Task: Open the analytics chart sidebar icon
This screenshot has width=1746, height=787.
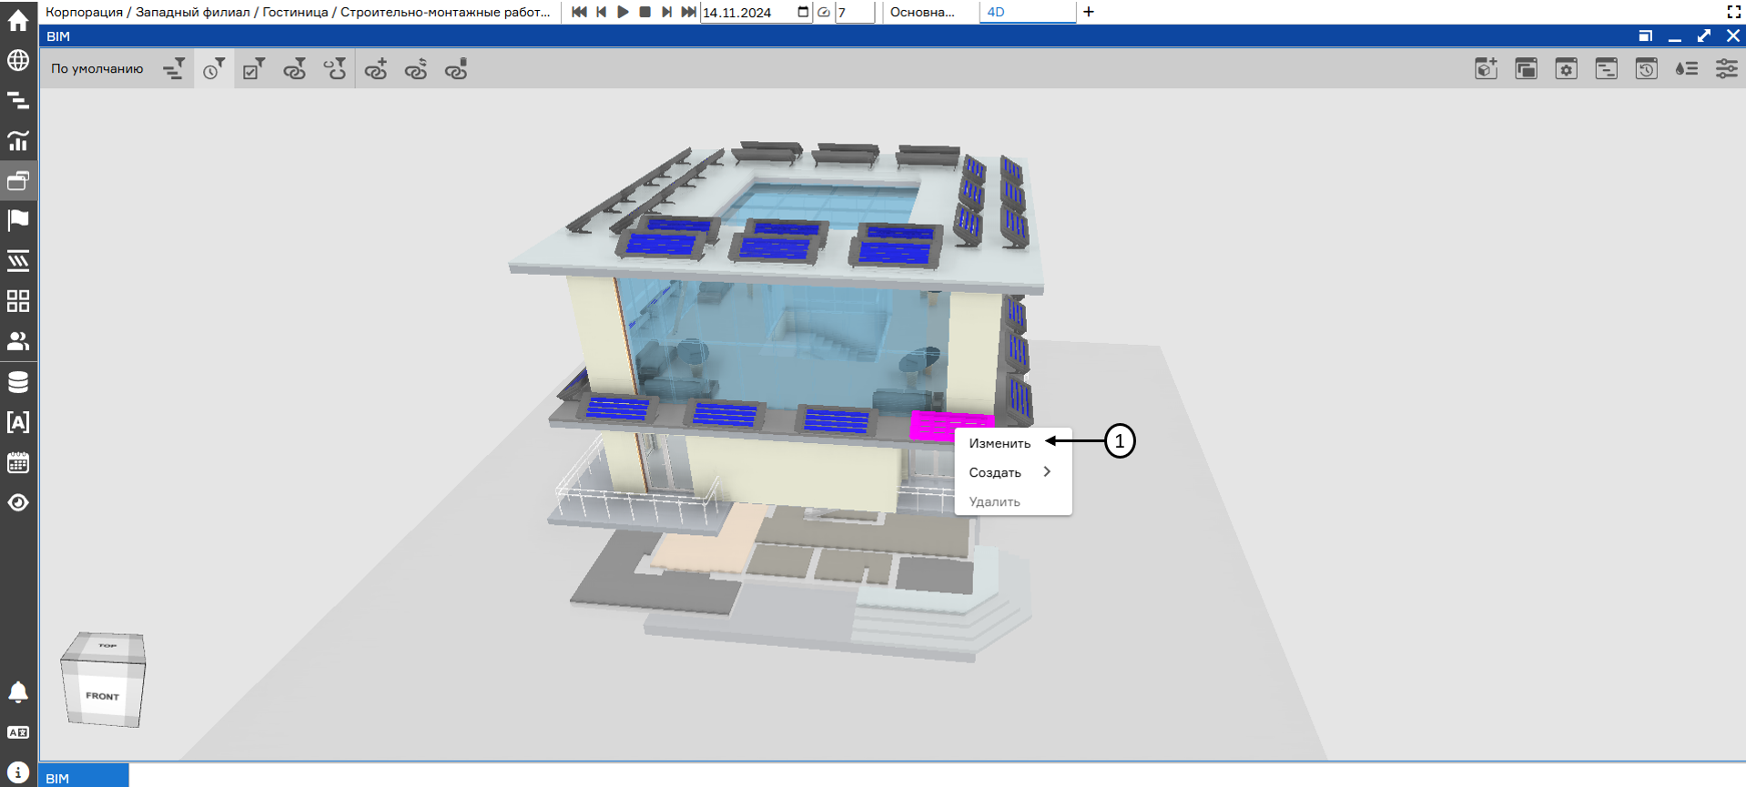Action: click(x=18, y=140)
